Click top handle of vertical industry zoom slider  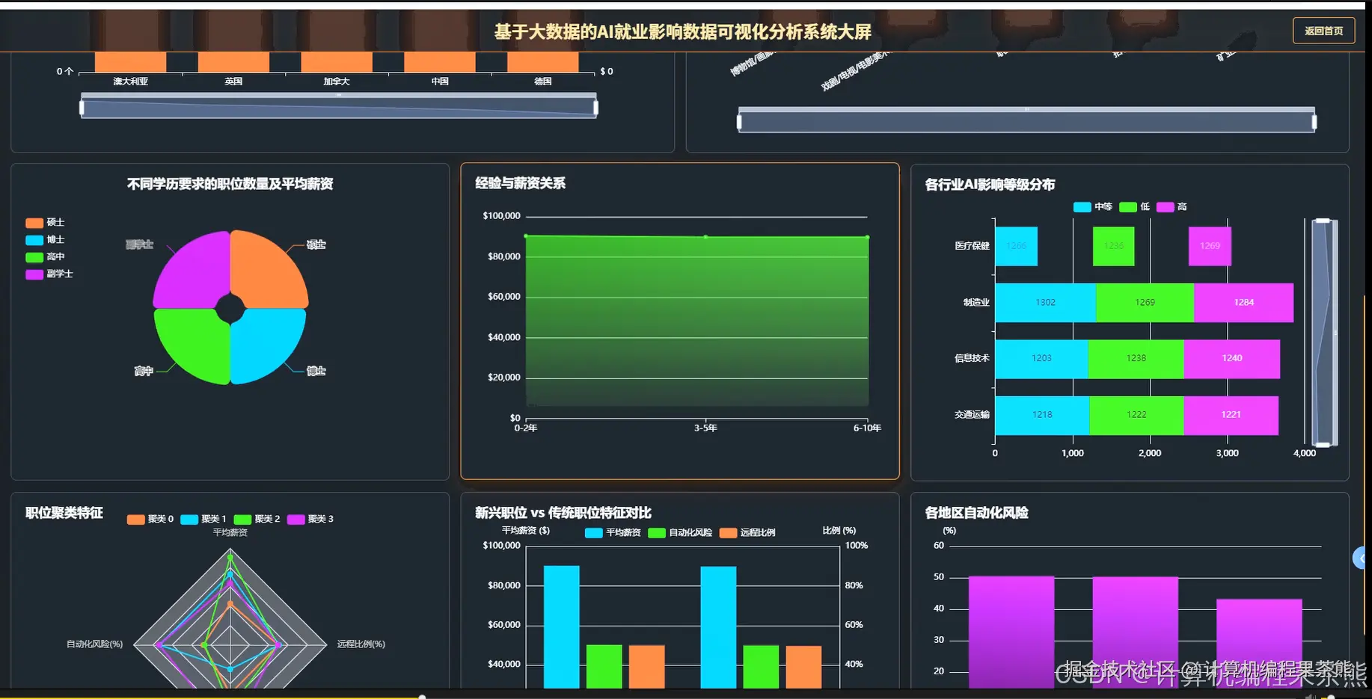(x=1323, y=221)
